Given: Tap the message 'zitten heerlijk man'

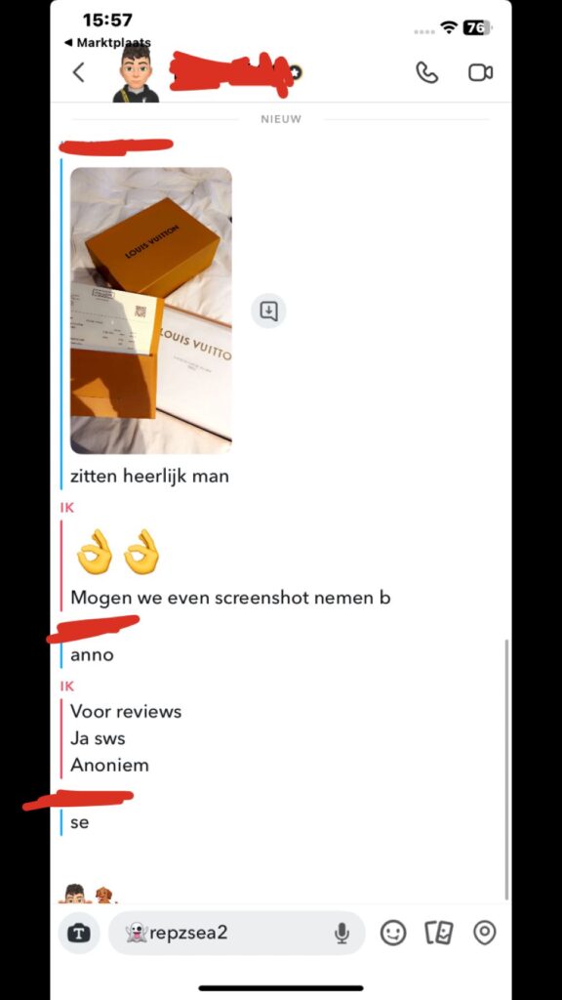Looking at the screenshot, I should pos(149,476).
